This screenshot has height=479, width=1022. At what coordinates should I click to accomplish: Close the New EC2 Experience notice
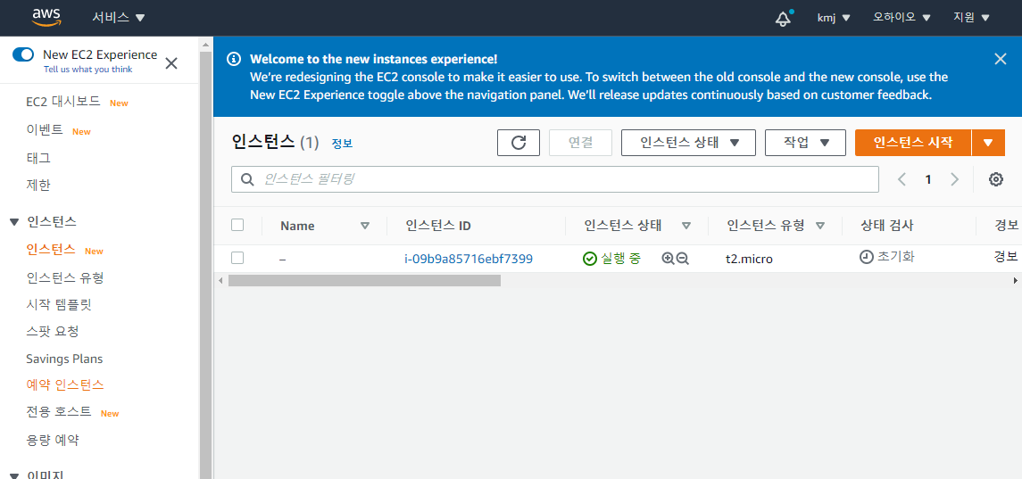tap(171, 63)
